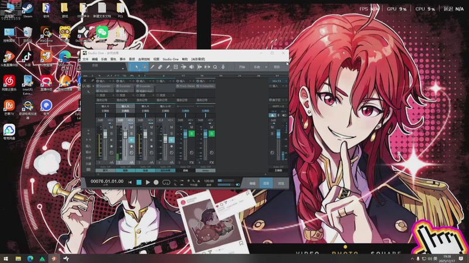Select the Split tool in toolbar
Screen dimensions: 469x263
tap(152, 67)
